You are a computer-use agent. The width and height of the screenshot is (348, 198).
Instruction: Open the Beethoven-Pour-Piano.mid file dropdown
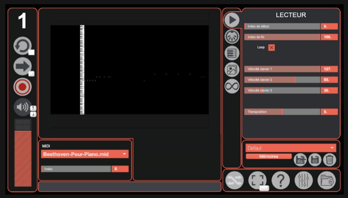click(x=85, y=154)
